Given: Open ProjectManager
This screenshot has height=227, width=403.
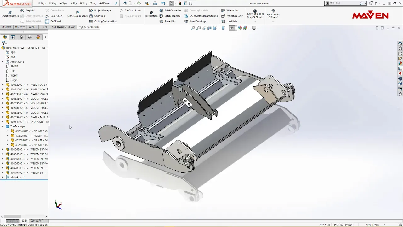Looking at the screenshot, I should click(100, 10).
